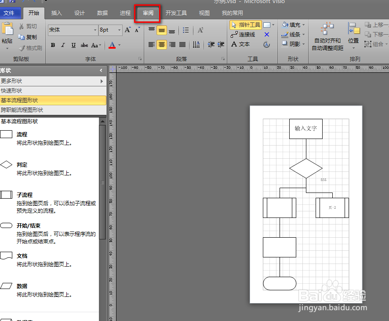The width and height of the screenshot is (389, 321).
Task: Collapse the Shapes panel with the arrow
Action: 101,71
